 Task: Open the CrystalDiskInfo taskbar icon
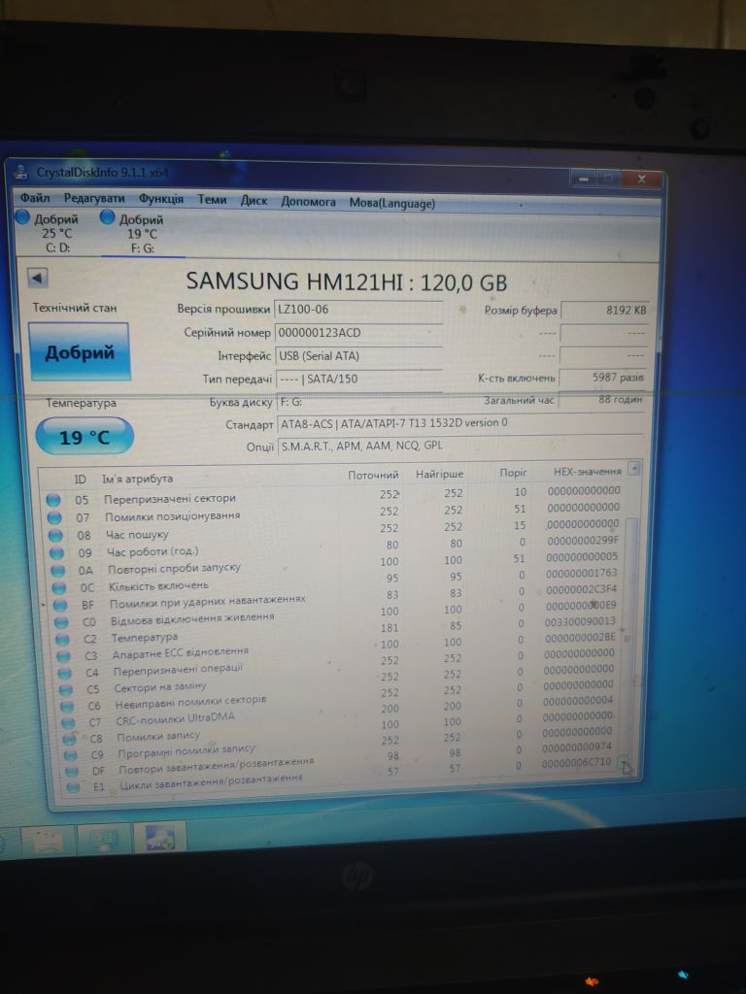(x=161, y=838)
